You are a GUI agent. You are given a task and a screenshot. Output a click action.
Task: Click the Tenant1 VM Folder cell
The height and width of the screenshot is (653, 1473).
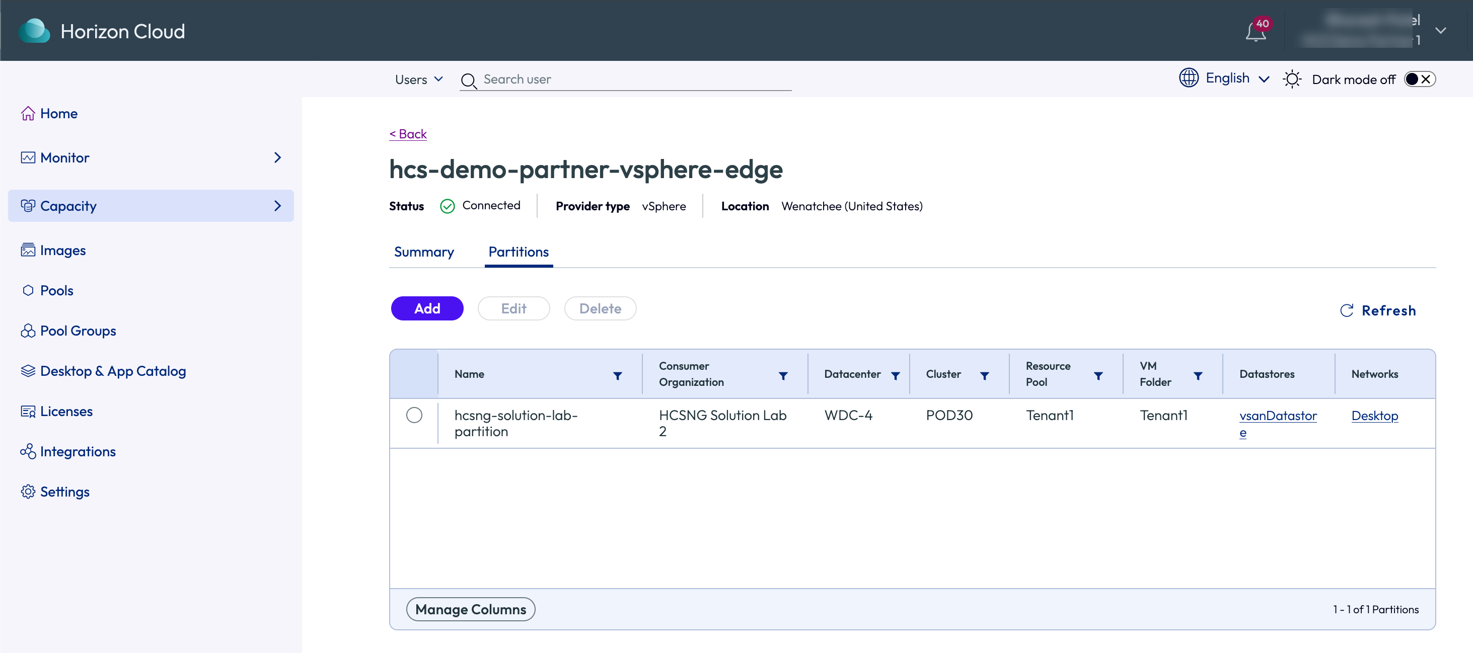[1163, 416]
